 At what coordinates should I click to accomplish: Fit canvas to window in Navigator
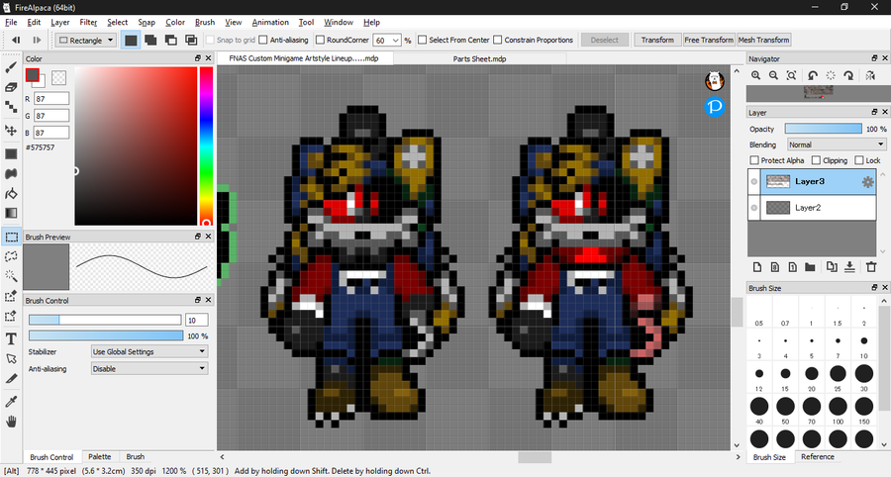coord(791,75)
